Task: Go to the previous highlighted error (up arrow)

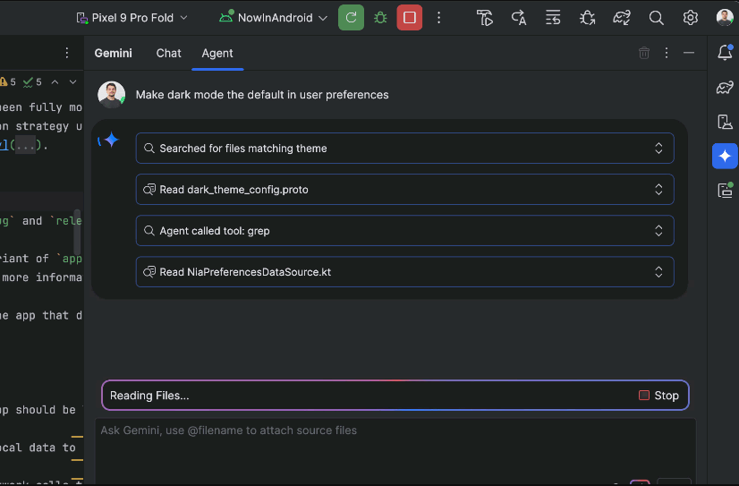Action: [55, 82]
